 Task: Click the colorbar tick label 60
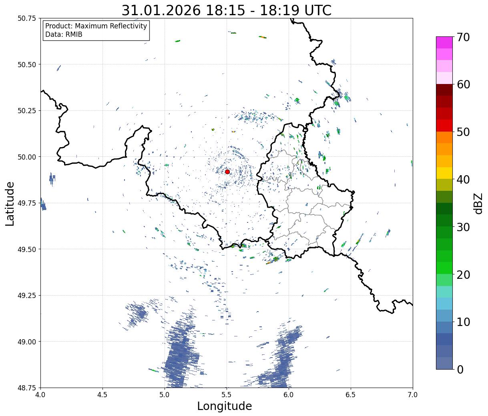(x=463, y=84)
